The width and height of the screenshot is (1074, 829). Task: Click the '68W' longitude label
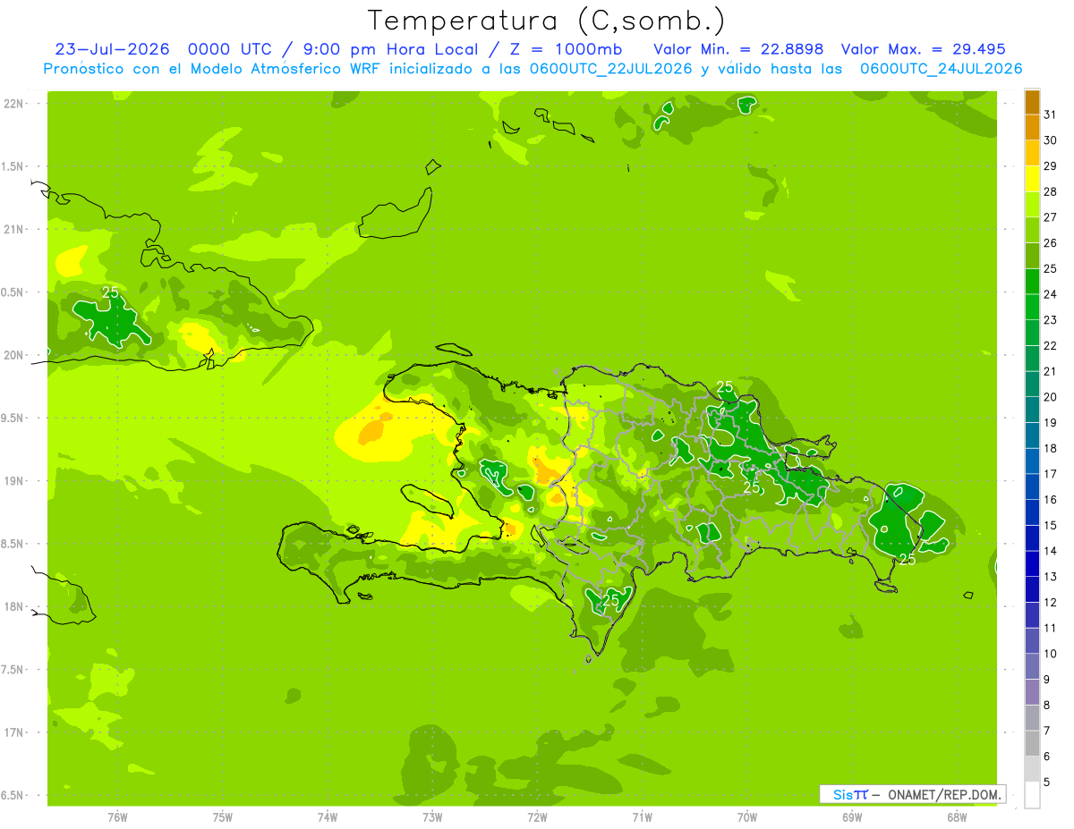[x=957, y=816]
